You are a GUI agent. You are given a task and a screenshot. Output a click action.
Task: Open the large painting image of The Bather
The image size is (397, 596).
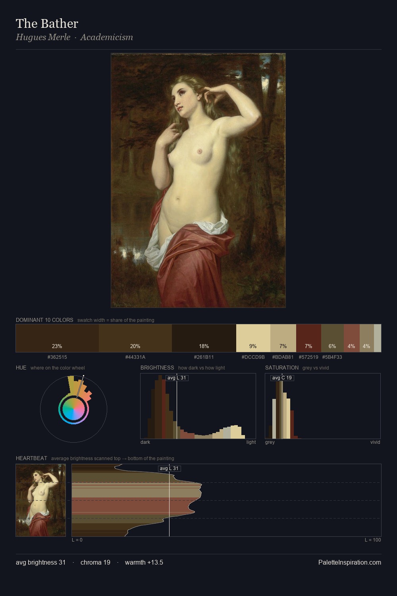[x=198, y=180]
